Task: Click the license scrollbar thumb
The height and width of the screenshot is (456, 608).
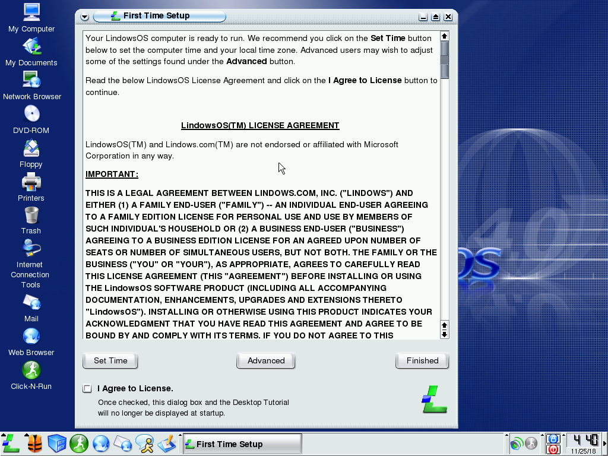Action: coord(444,60)
